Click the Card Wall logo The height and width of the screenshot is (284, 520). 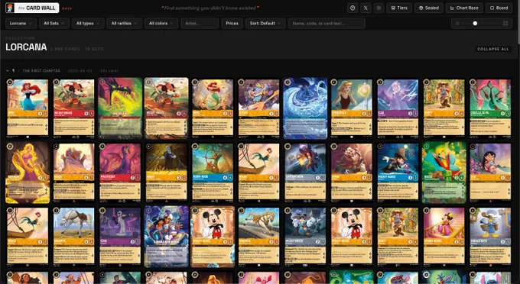(32, 8)
